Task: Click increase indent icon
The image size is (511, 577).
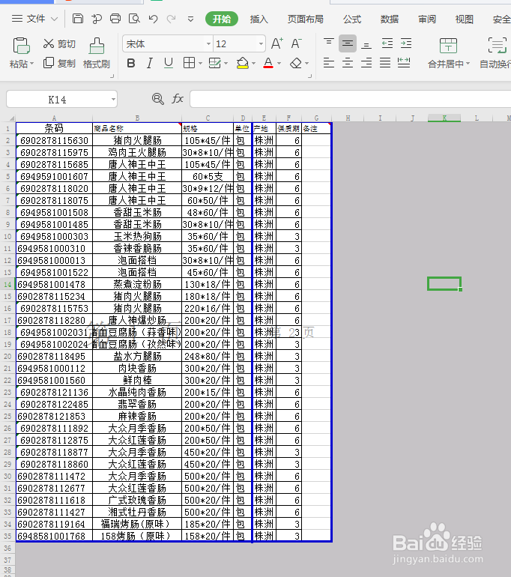Action: (x=406, y=43)
